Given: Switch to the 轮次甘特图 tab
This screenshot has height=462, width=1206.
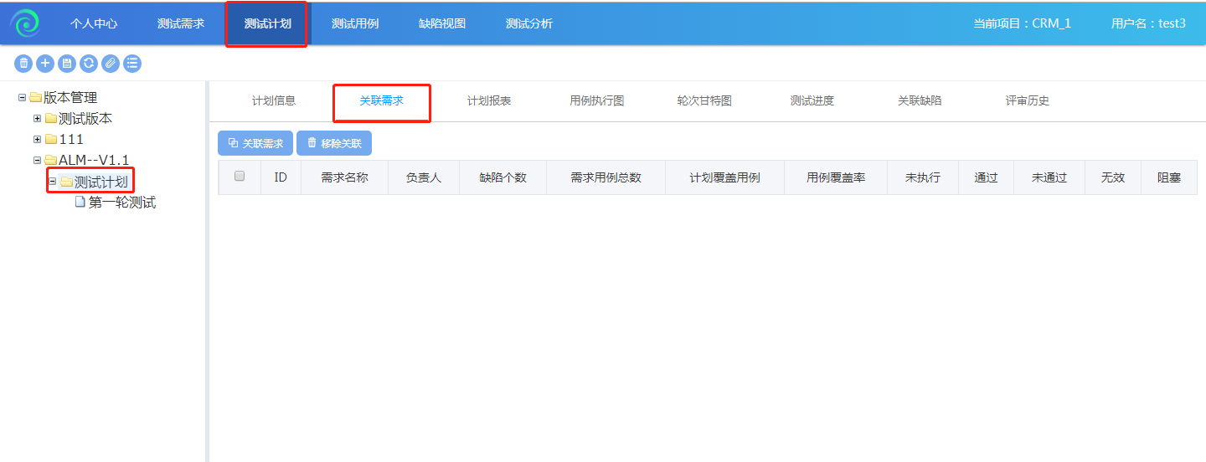Looking at the screenshot, I should [x=704, y=101].
